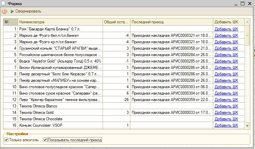The image size is (255, 149).
Task: Open the help question mark icon
Action: click(4, 11)
